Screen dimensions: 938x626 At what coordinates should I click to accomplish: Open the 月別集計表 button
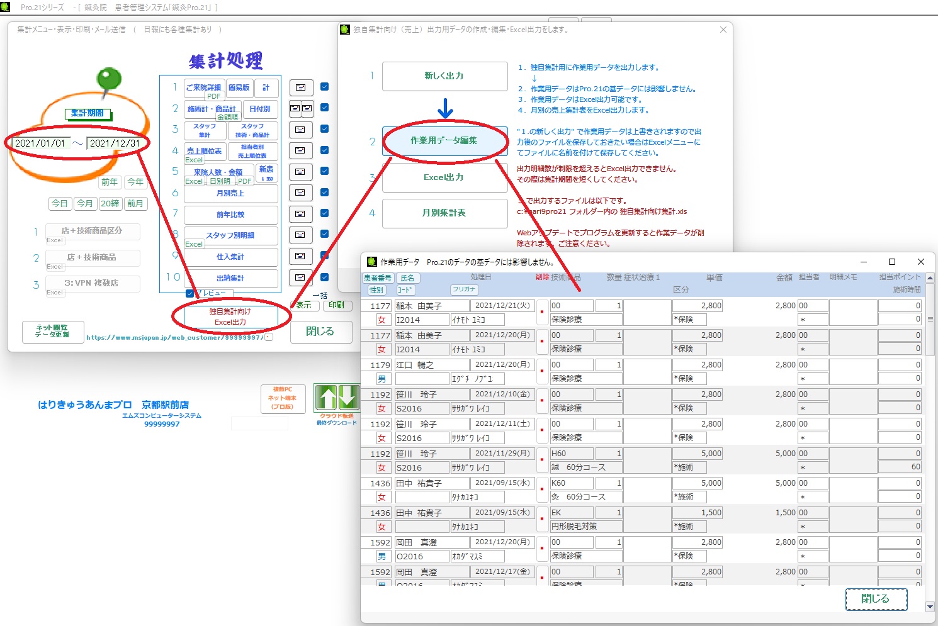[444, 213]
